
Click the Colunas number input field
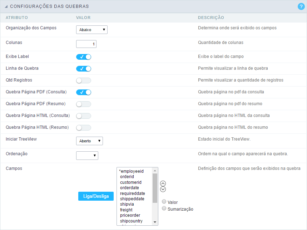click(86, 44)
